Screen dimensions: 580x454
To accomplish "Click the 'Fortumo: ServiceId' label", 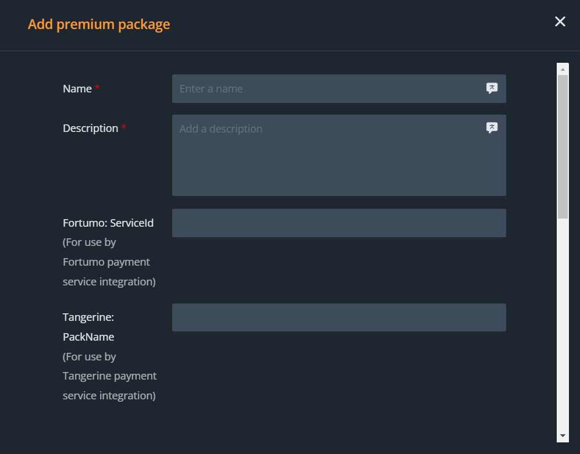I will tap(108, 223).
